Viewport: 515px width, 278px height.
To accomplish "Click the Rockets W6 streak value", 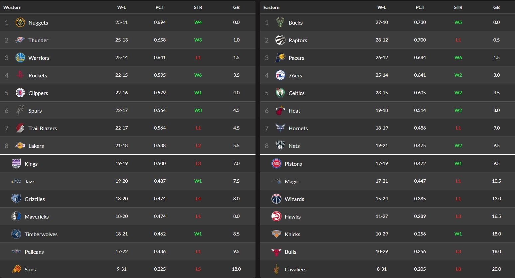I will point(198,75).
